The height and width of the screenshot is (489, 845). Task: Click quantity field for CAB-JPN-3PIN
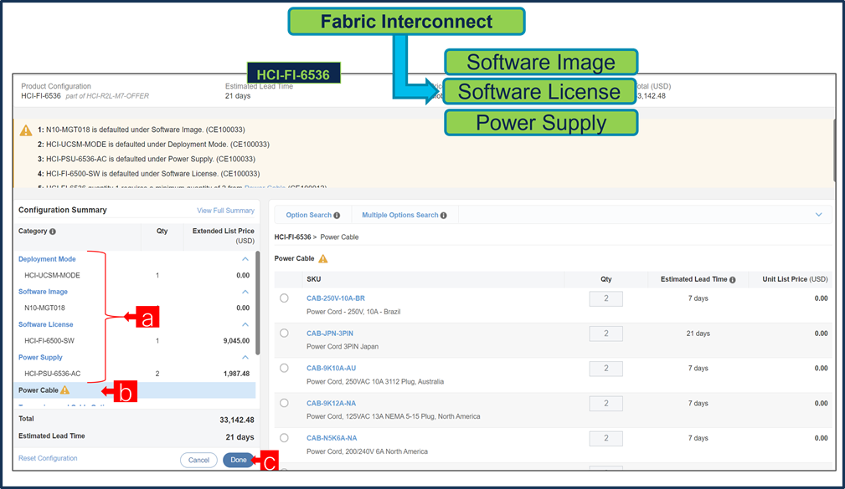pyautogui.click(x=605, y=334)
